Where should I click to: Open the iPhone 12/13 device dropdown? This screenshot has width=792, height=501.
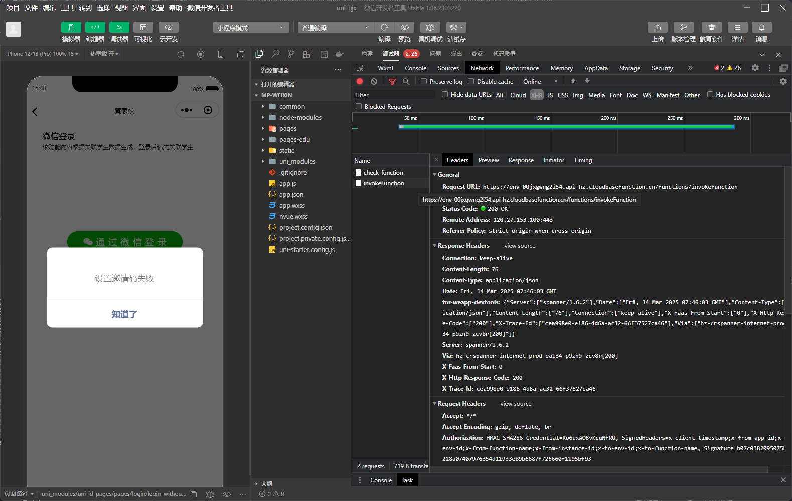pyautogui.click(x=42, y=54)
